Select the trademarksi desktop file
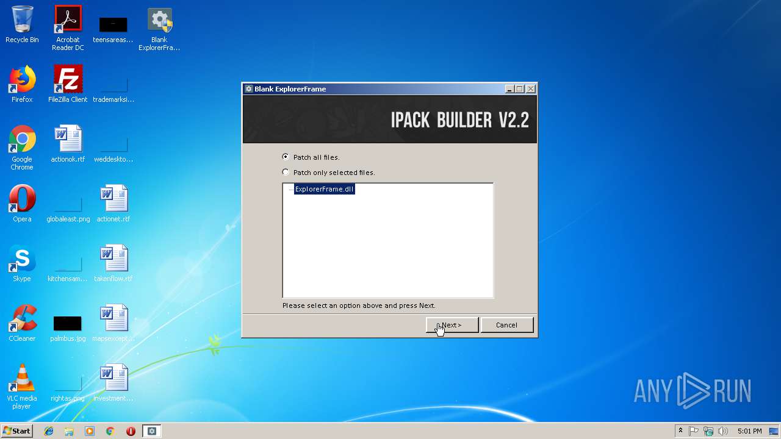781x439 pixels. pyautogui.click(x=113, y=90)
